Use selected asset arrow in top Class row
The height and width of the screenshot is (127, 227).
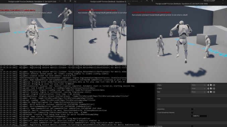pyautogui.click(x=208, y=85)
